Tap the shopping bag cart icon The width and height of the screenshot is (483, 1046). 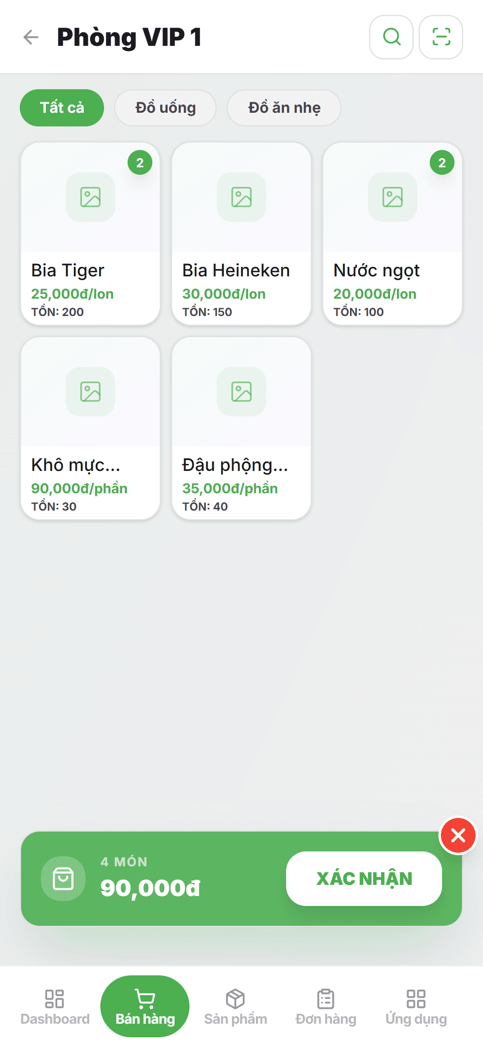pyautogui.click(x=63, y=879)
